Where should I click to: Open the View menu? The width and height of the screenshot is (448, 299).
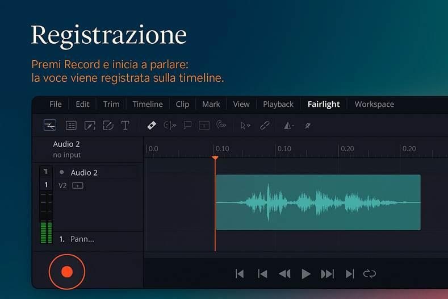pos(241,104)
